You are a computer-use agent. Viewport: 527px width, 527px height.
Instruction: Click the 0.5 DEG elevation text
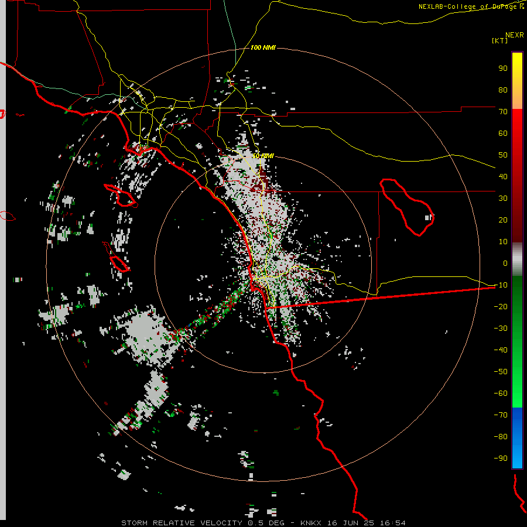[x=266, y=523]
